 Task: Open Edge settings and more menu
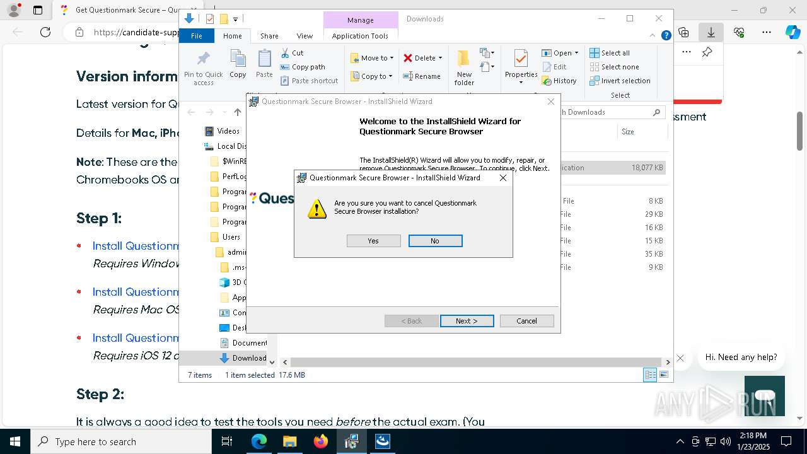[x=767, y=32]
